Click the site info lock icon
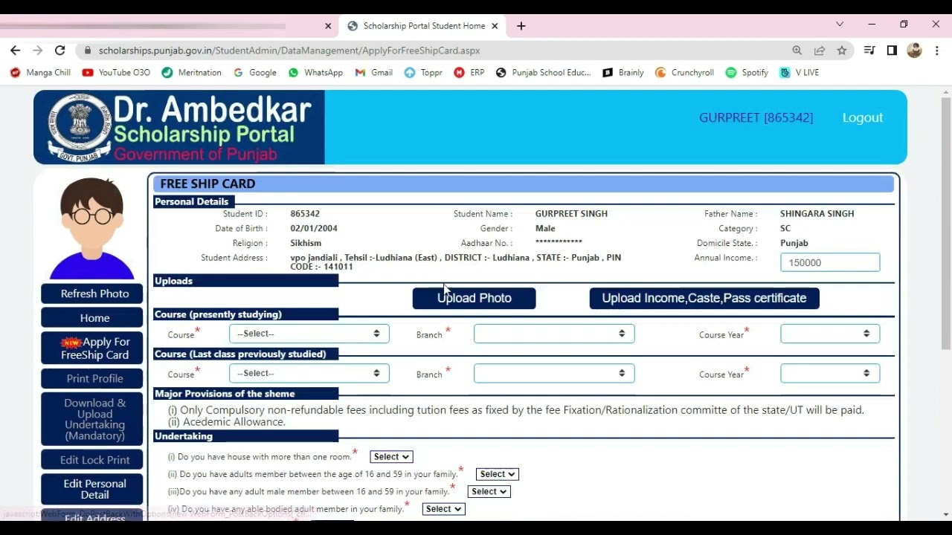This screenshot has width=952, height=535. click(88, 51)
